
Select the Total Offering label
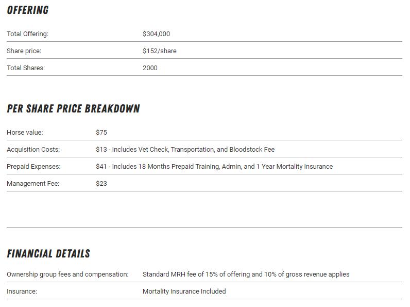tap(27, 34)
